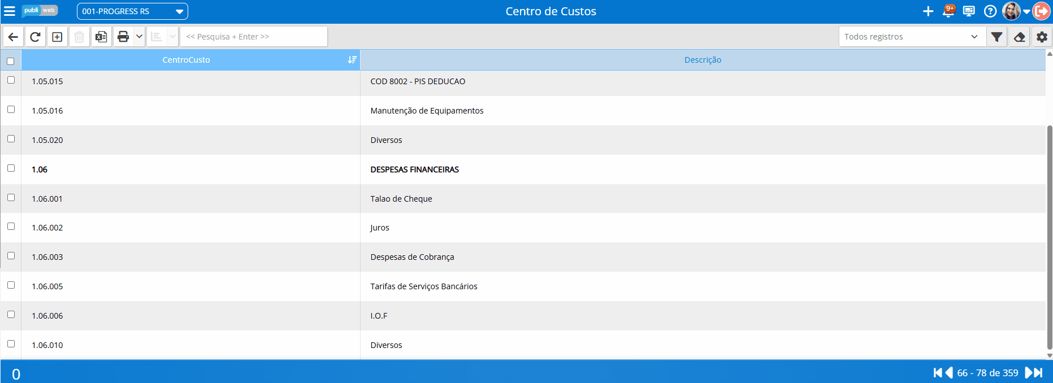Refresh the records list

point(35,37)
